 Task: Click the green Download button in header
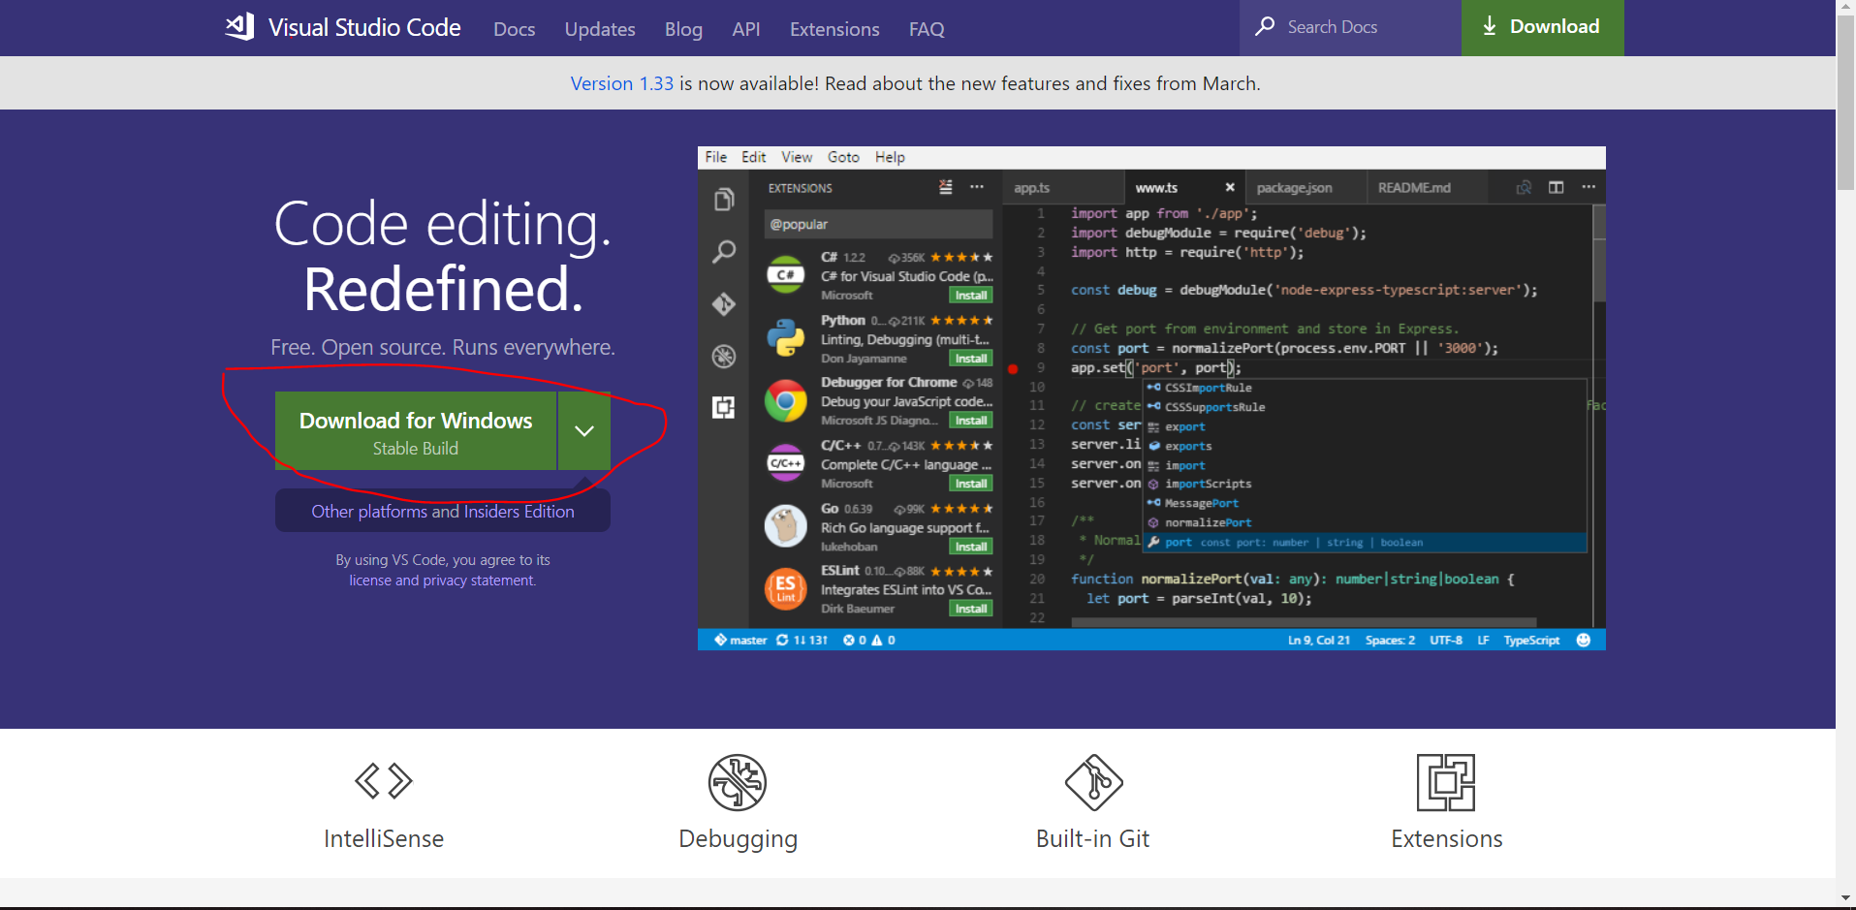click(1542, 27)
